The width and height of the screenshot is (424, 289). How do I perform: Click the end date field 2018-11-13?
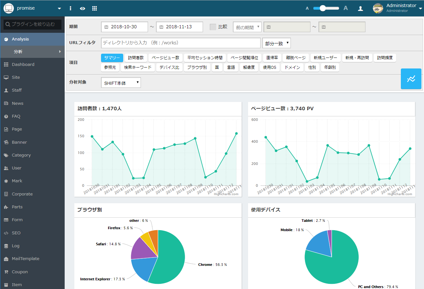(180, 27)
